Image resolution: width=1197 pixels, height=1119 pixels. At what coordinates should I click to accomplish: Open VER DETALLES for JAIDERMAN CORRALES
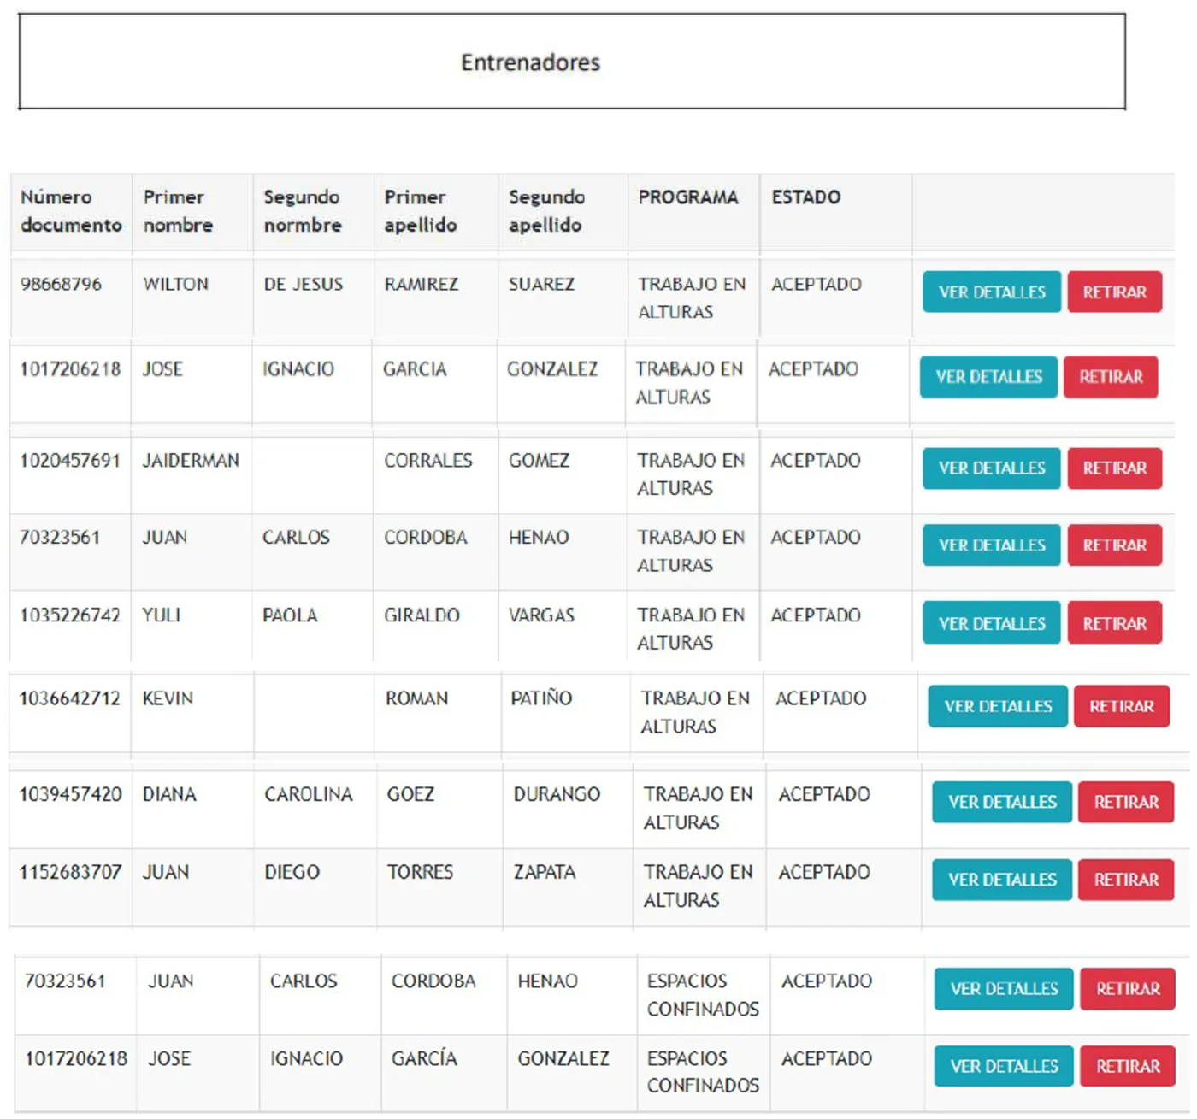tap(992, 468)
